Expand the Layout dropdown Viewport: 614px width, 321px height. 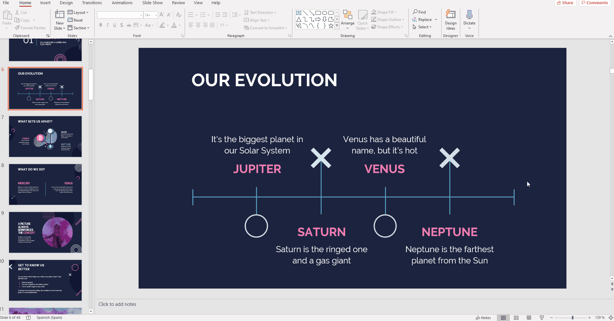pos(78,13)
